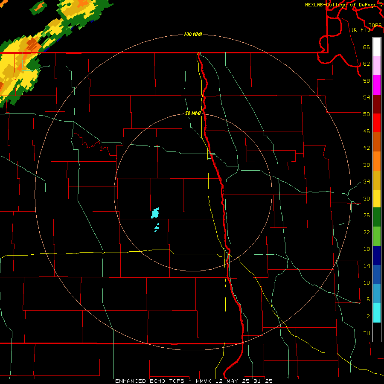Select the maroon swatch in the color scale
This screenshot has height=384, width=384.
pos(377,104)
